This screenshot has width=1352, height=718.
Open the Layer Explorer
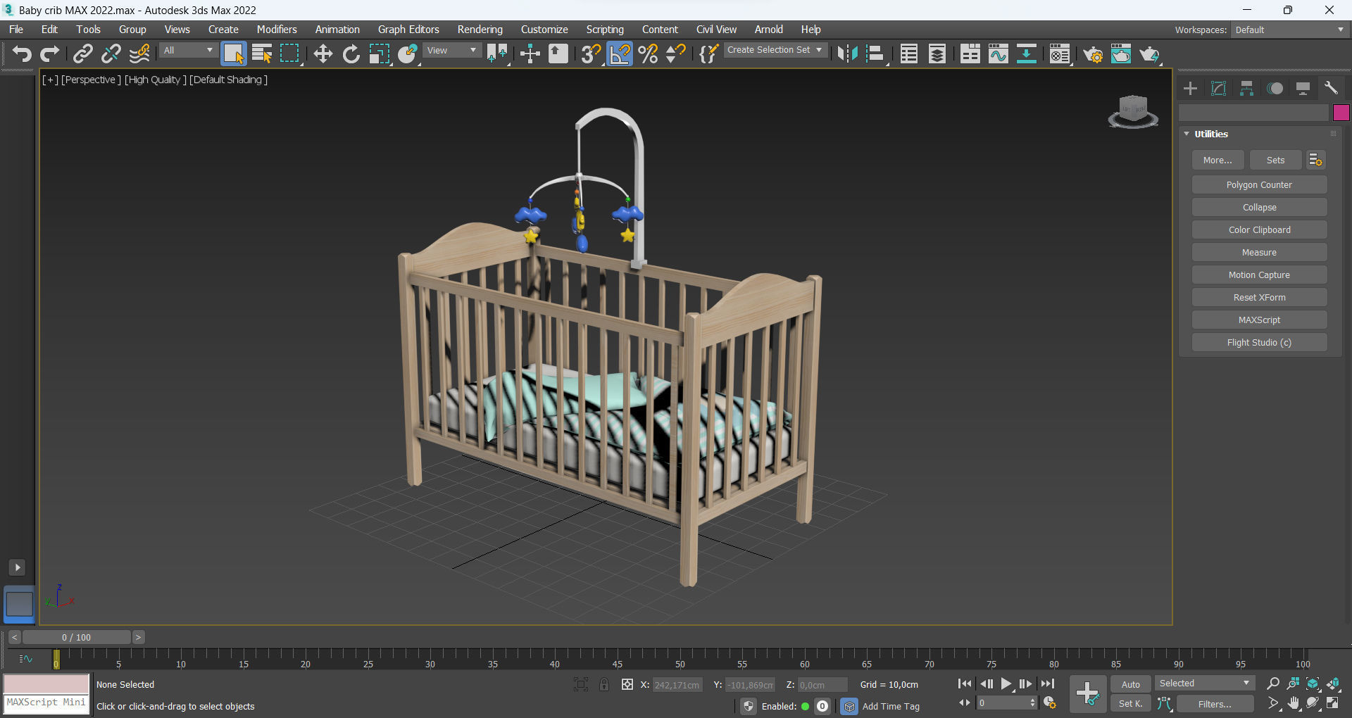937,54
